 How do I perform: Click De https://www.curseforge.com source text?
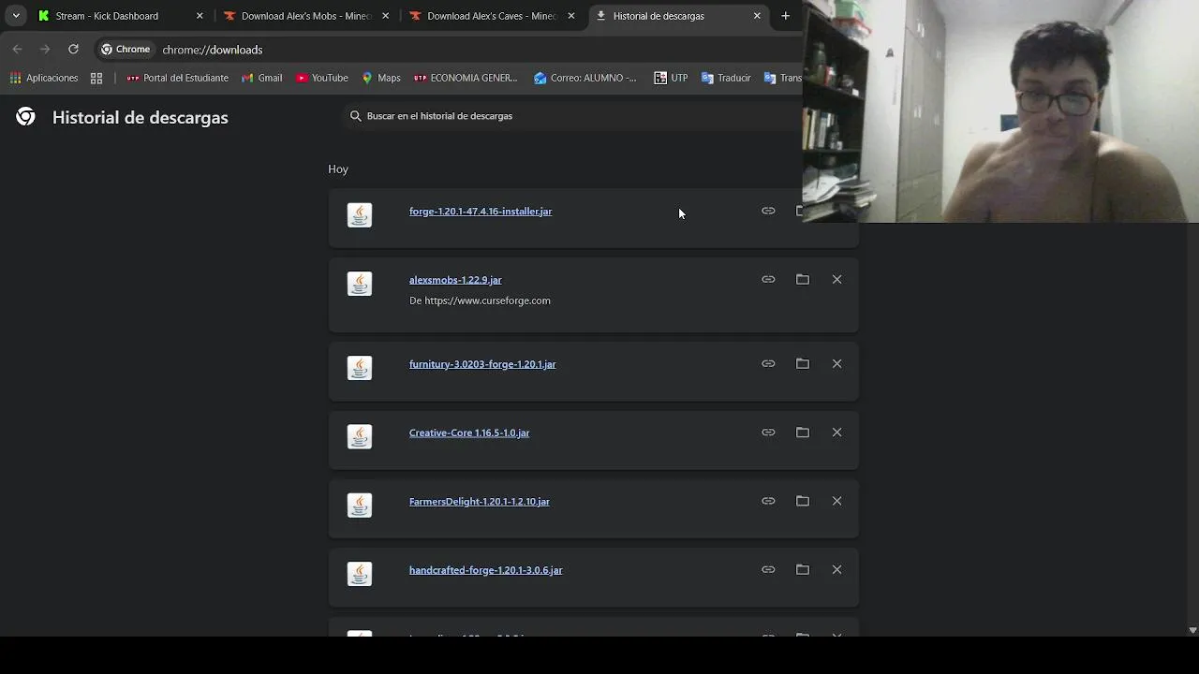pyautogui.click(x=480, y=300)
